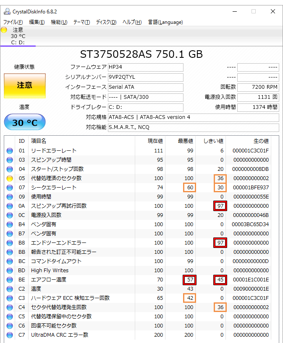Click the status orb beside シークエラーレート

9,188
